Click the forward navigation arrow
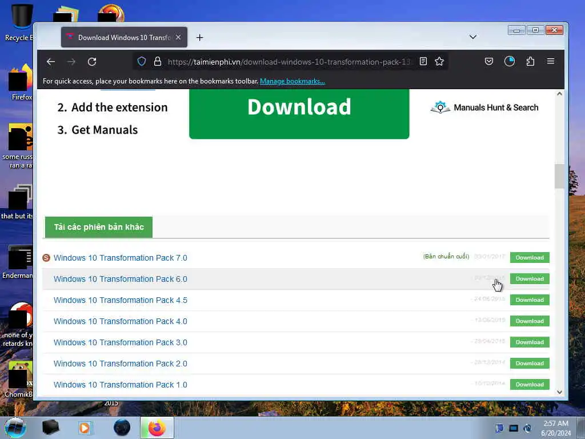This screenshot has height=439, width=585. point(71,62)
